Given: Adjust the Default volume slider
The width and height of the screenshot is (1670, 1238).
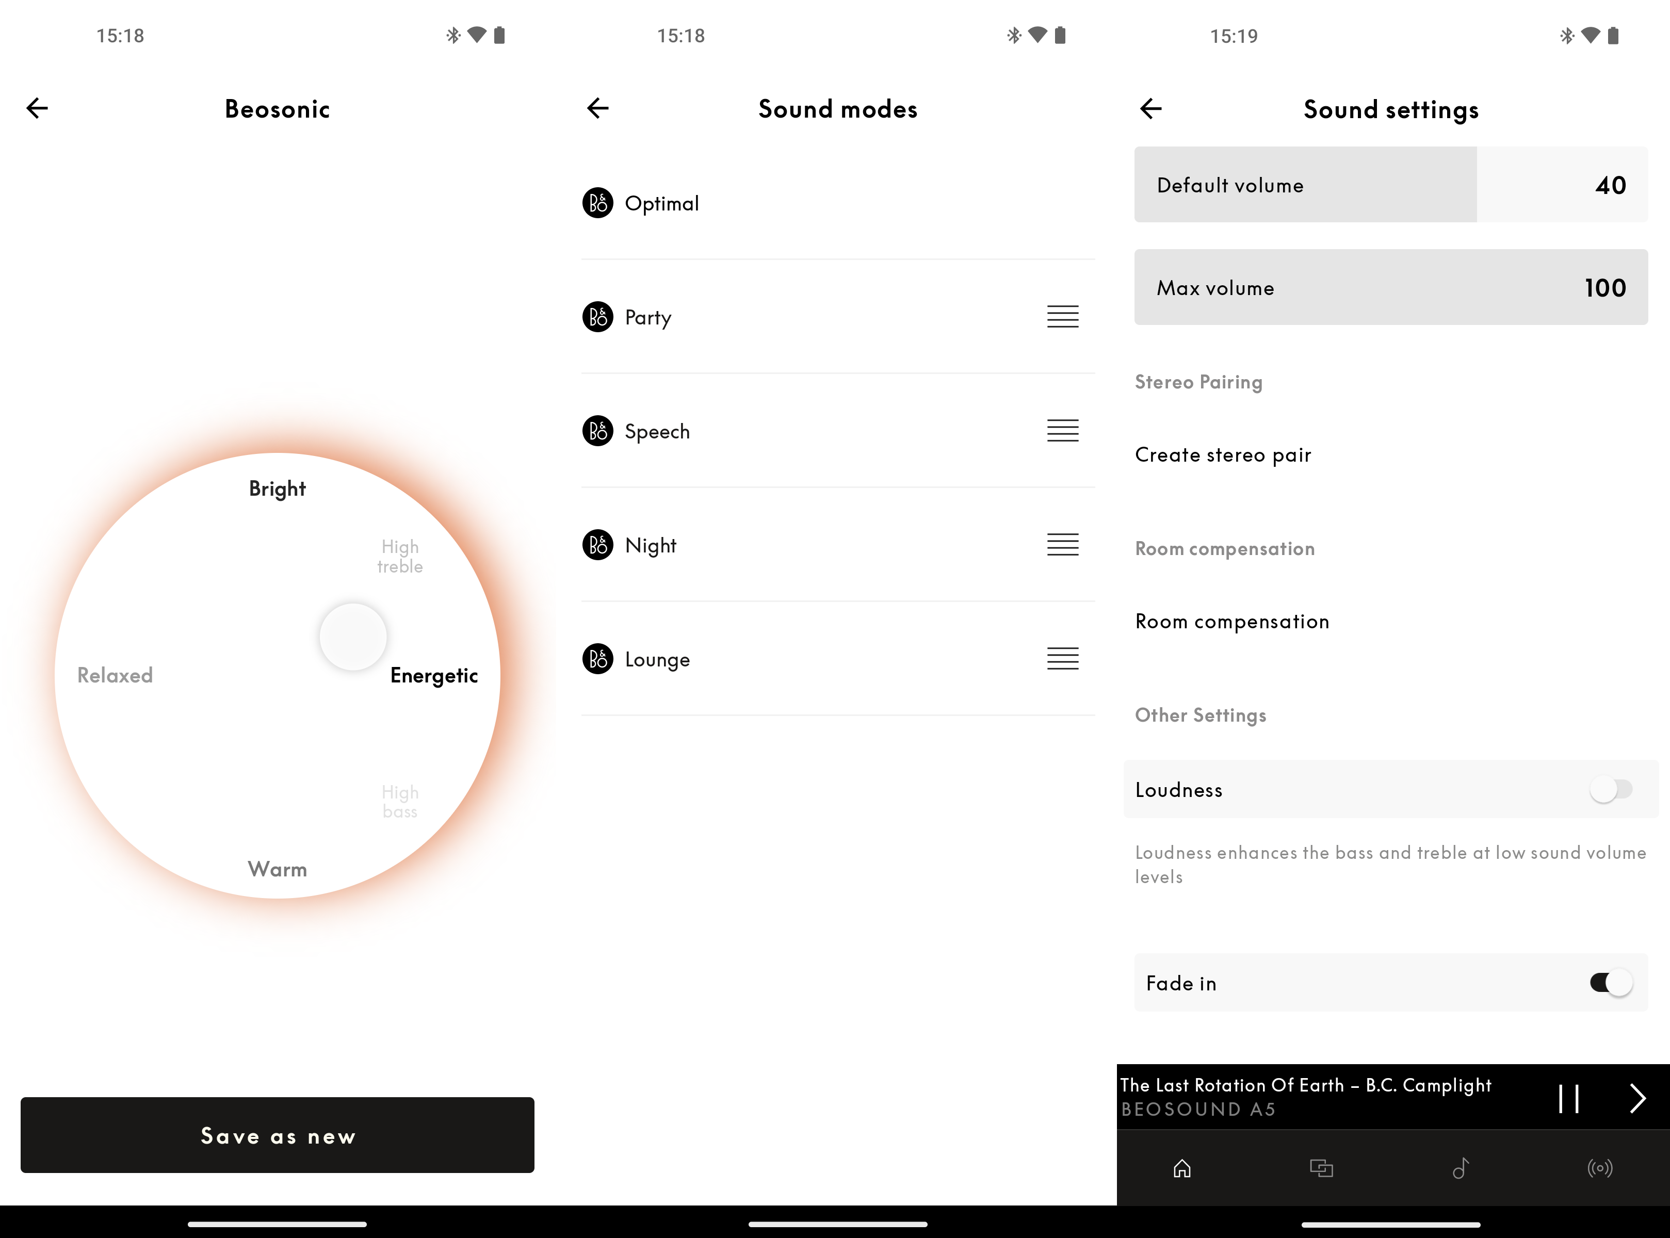Looking at the screenshot, I should point(1391,184).
